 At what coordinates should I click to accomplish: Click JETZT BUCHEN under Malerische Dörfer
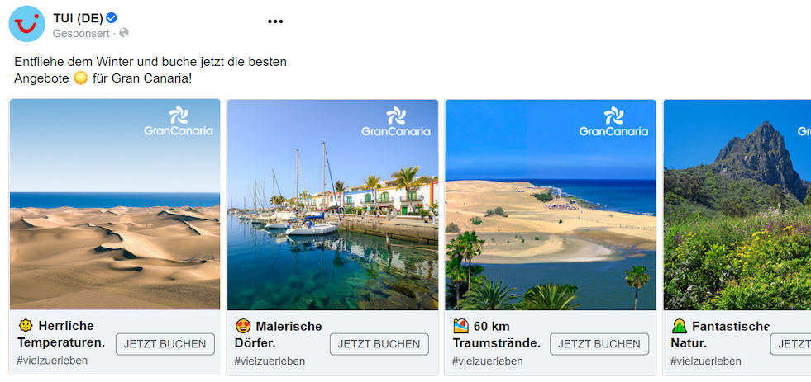[x=379, y=344]
